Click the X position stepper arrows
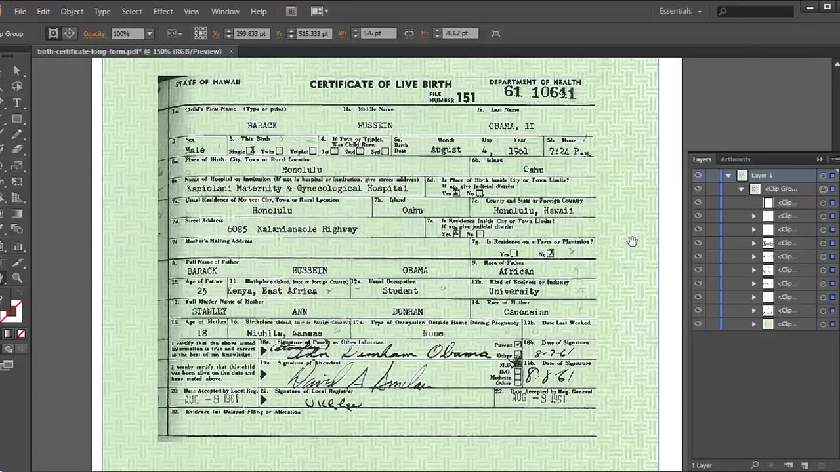Image resolution: width=840 pixels, height=472 pixels. [x=228, y=33]
